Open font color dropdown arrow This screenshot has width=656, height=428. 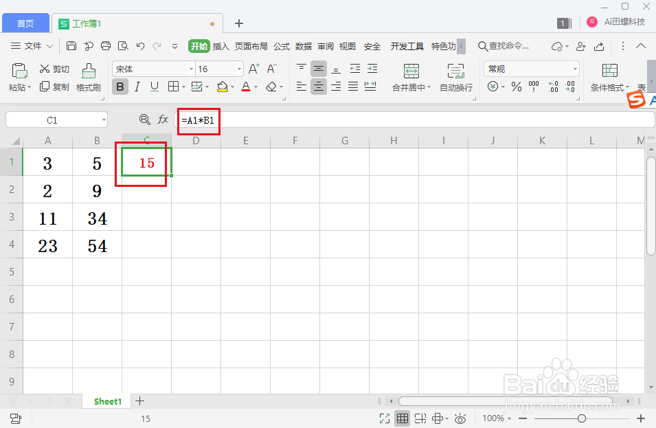(256, 87)
